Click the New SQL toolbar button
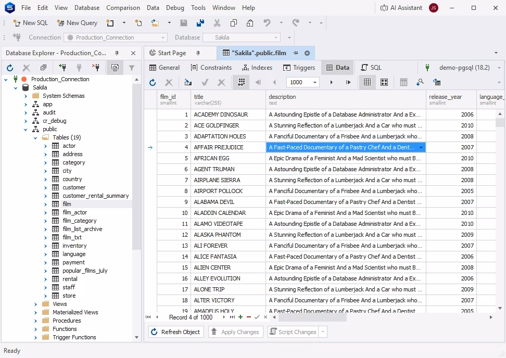 click(x=30, y=23)
